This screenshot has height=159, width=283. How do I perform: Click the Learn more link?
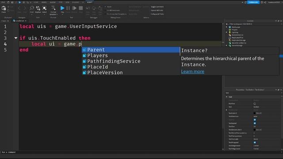[x=193, y=72]
